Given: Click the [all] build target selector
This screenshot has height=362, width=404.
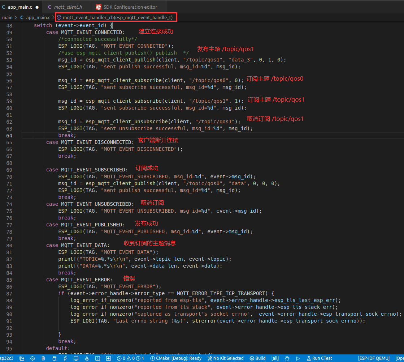Looking at the screenshot, I should pyautogui.click(x=275, y=358).
